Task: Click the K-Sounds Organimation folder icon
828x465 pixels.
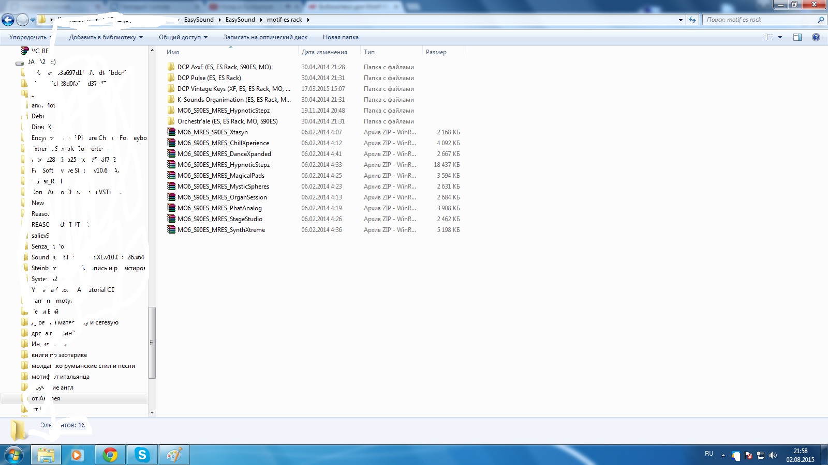Action: 171,100
